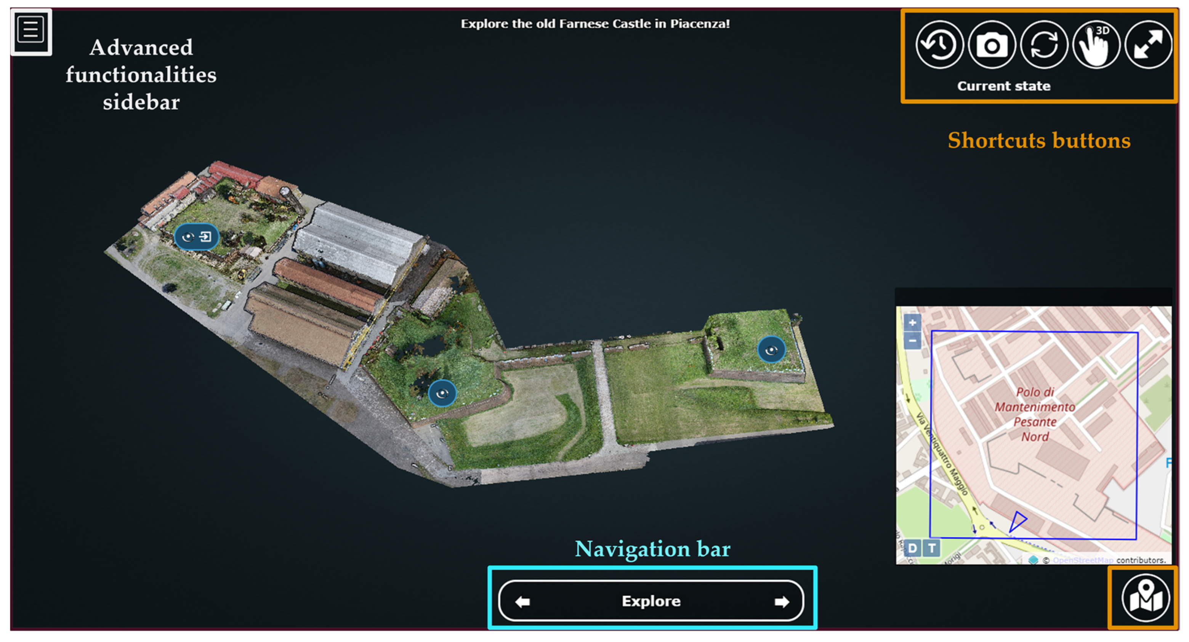Go to next step with right arrow
This screenshot has height=642, width=1189.
point(782,601)
